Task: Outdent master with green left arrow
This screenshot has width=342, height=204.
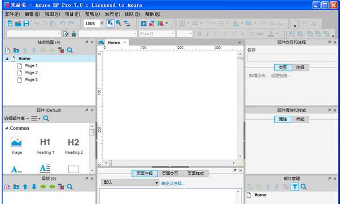Action: pos(52,187)
